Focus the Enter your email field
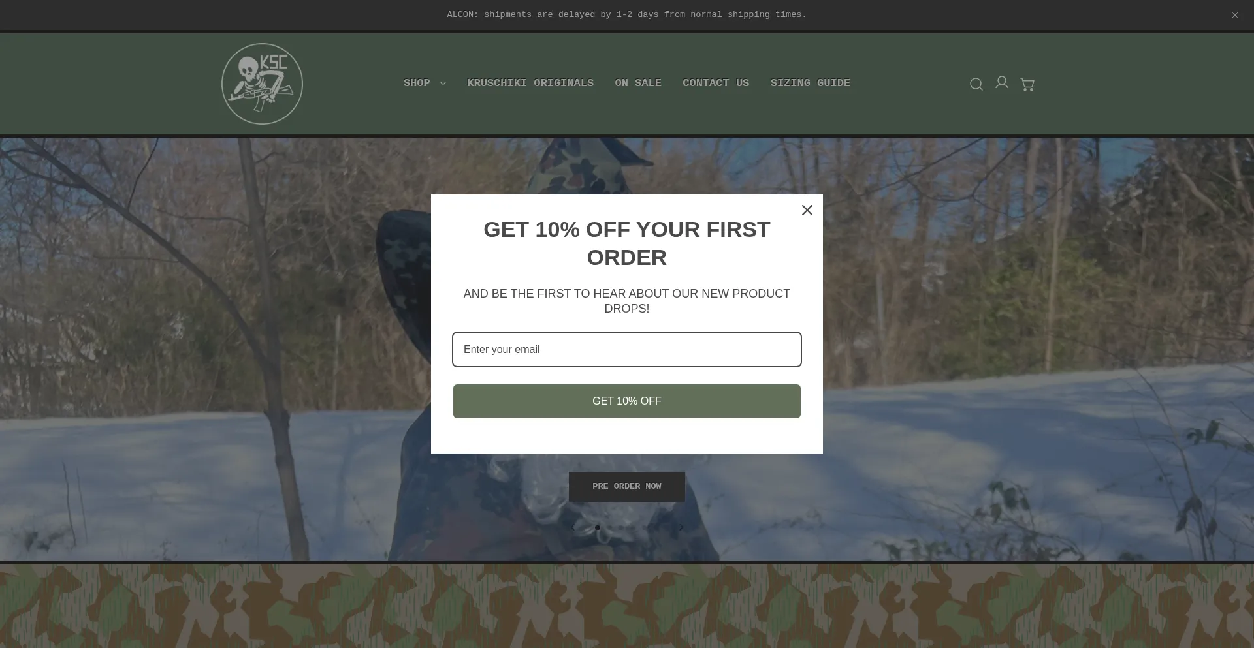This screenshot has width=1254, height=648. pyautogui.click(x=627, y=349)
